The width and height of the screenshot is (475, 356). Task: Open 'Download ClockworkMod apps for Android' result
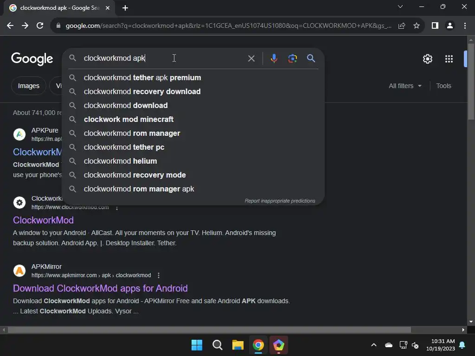pyautogui.click(x=100, y=288)
